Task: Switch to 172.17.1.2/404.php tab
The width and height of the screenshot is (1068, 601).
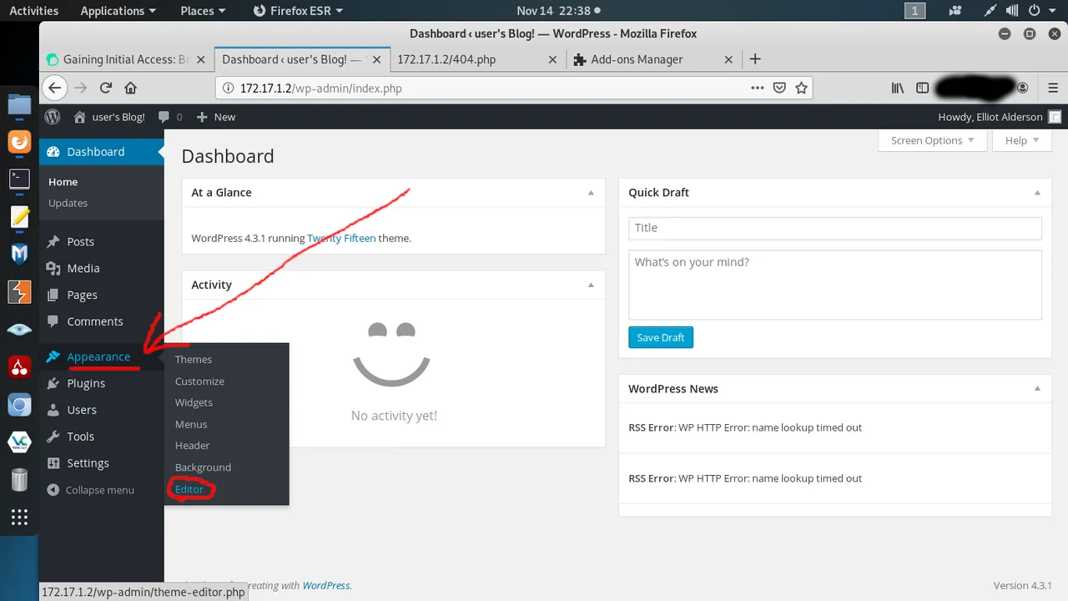Action: (x=446, y=59)
